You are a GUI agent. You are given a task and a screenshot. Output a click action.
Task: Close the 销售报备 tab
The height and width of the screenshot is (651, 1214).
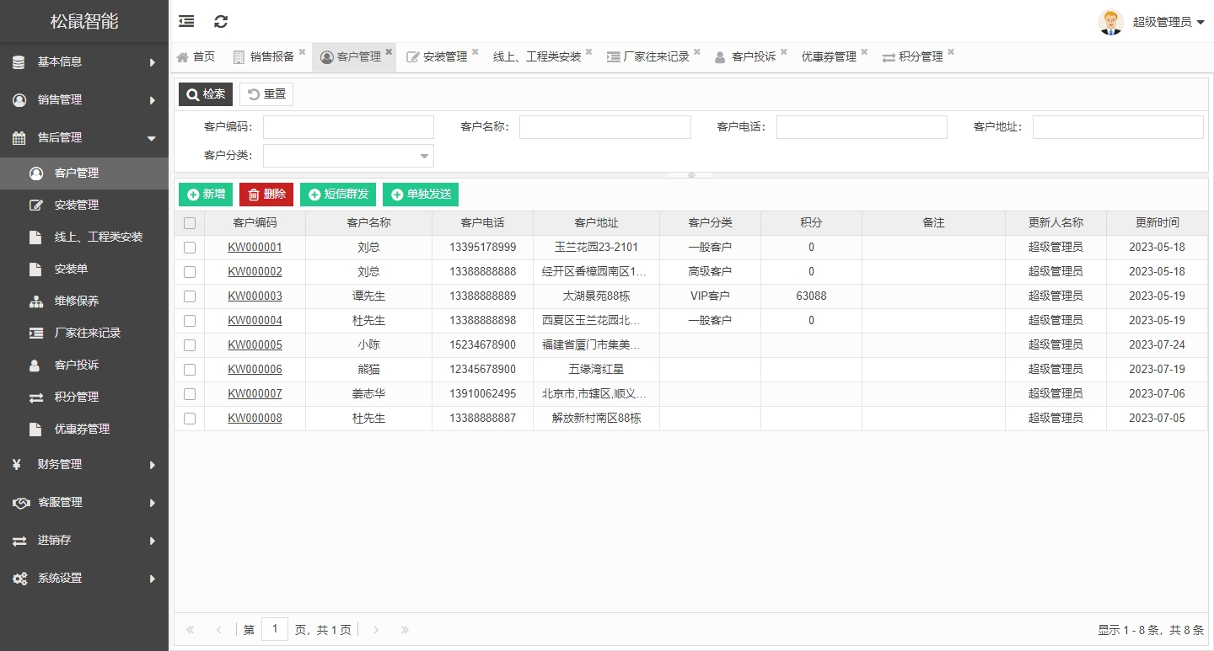(x=302, y=52)
